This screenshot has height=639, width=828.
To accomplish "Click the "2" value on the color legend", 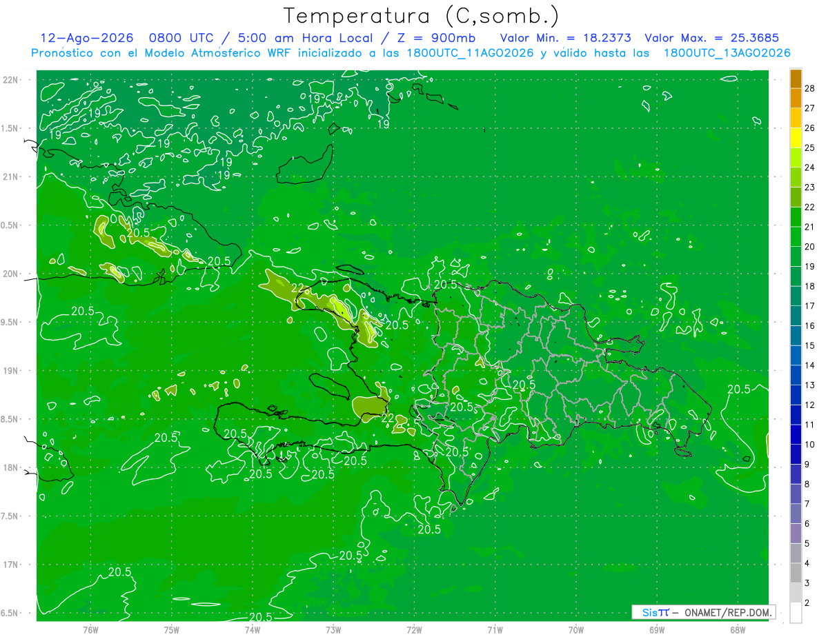I will [x=807, y=603].
